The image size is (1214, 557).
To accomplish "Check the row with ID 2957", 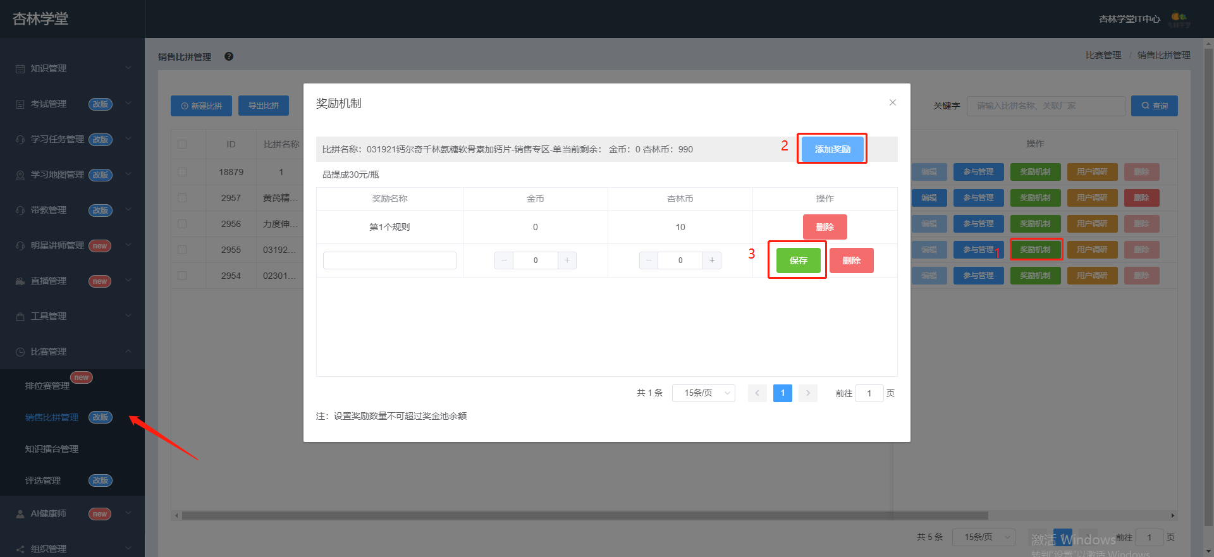I will (182, 198).
